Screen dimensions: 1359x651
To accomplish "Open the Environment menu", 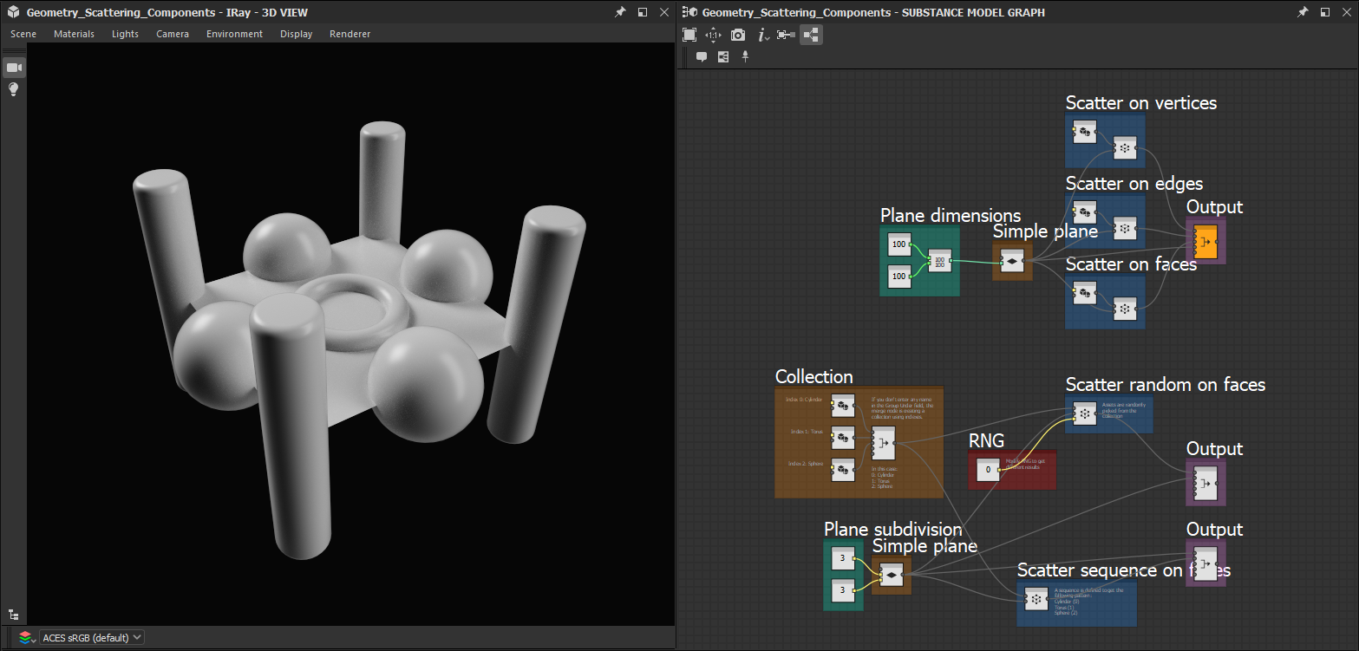I will coord(234,34).
